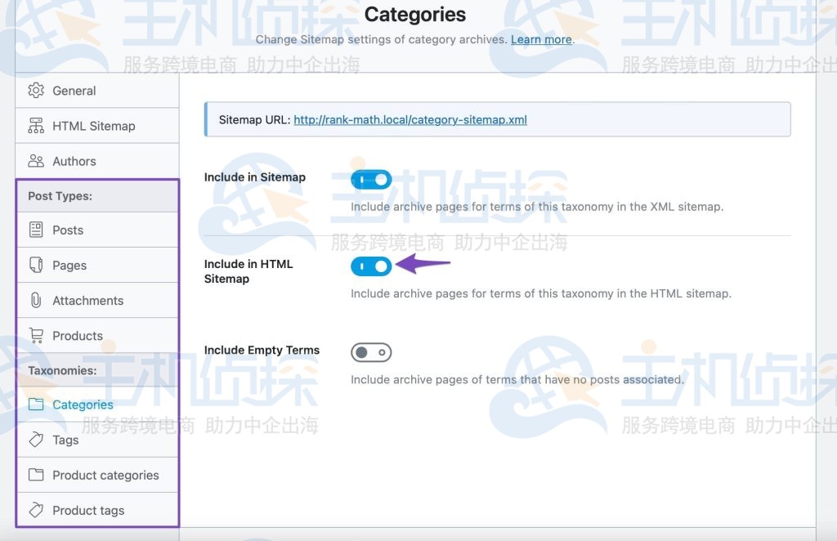Click inside the Sitemap URL box

click(x=497, y=118)
